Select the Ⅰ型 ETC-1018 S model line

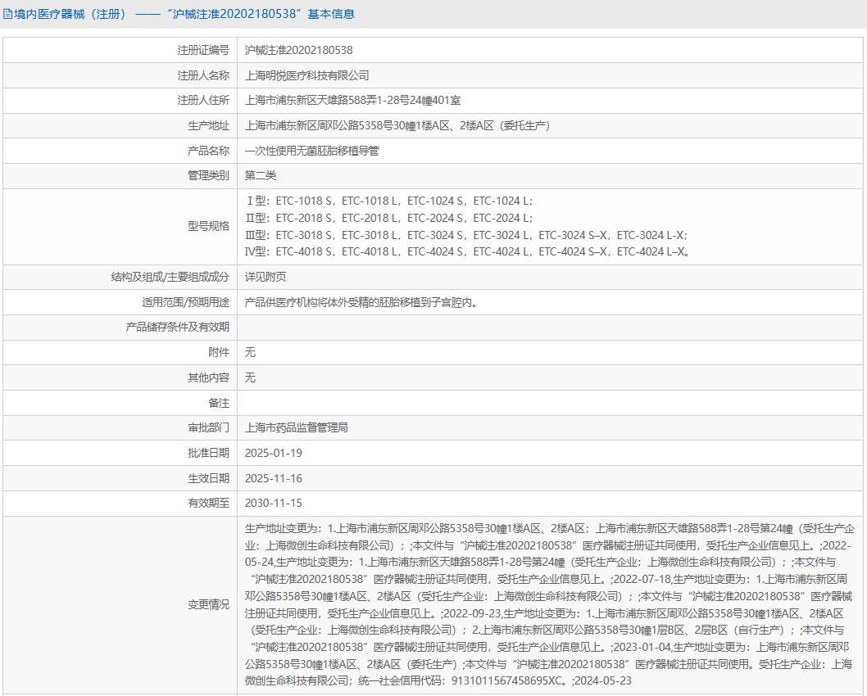pyautogui.click(x=389, y=201)
